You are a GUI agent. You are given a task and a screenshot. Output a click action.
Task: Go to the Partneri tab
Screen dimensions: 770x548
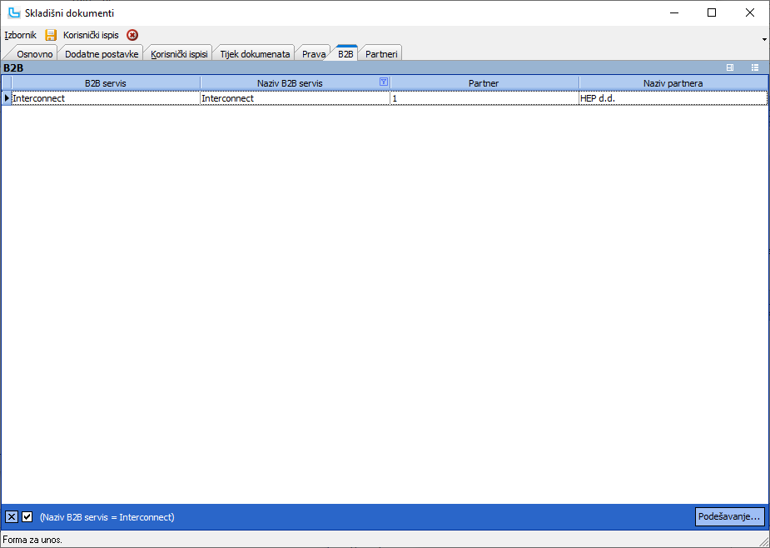tap(381, 54)
